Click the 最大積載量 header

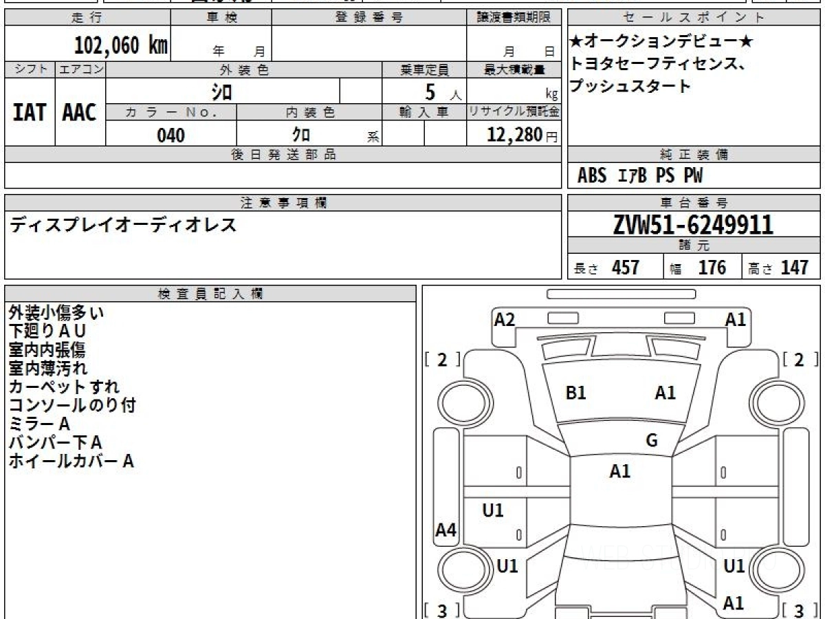click(x=515, y=69)
